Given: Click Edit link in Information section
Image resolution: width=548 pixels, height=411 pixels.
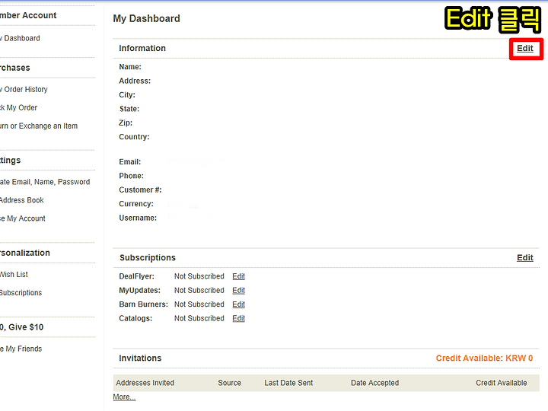Looking at the screenshot, I should (525, 48).
